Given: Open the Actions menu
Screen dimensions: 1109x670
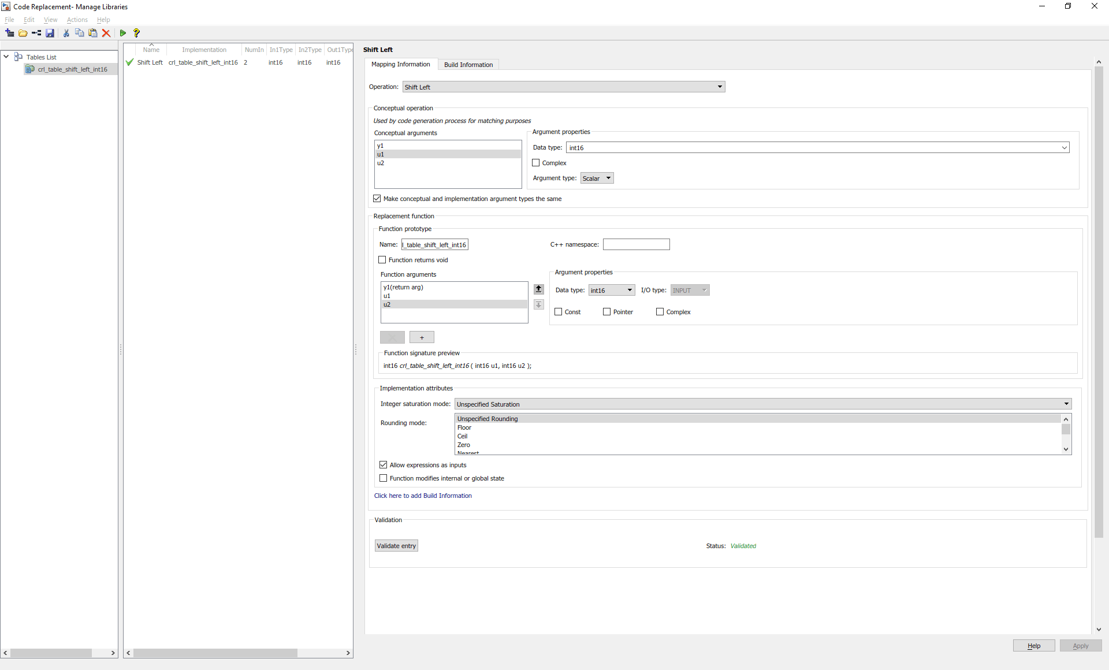Looking at the screenshot, I should 77,20.
